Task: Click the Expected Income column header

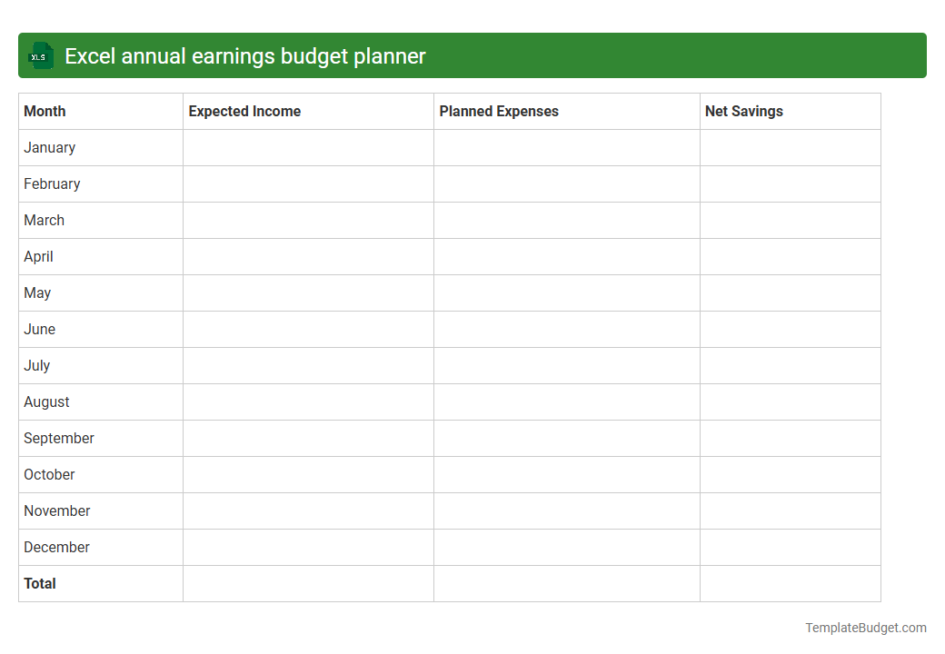Action: pos(244,111)
